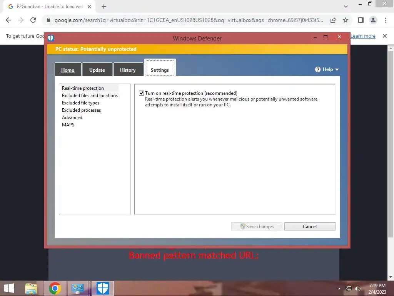This screenshot has width=394, height=296.
Task: Select Excluded processes
Action: [x=81, y=110]
